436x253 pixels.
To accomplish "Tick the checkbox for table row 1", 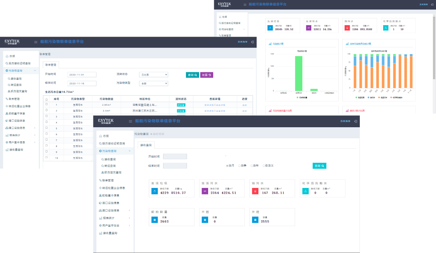I will tap(46, 105).
